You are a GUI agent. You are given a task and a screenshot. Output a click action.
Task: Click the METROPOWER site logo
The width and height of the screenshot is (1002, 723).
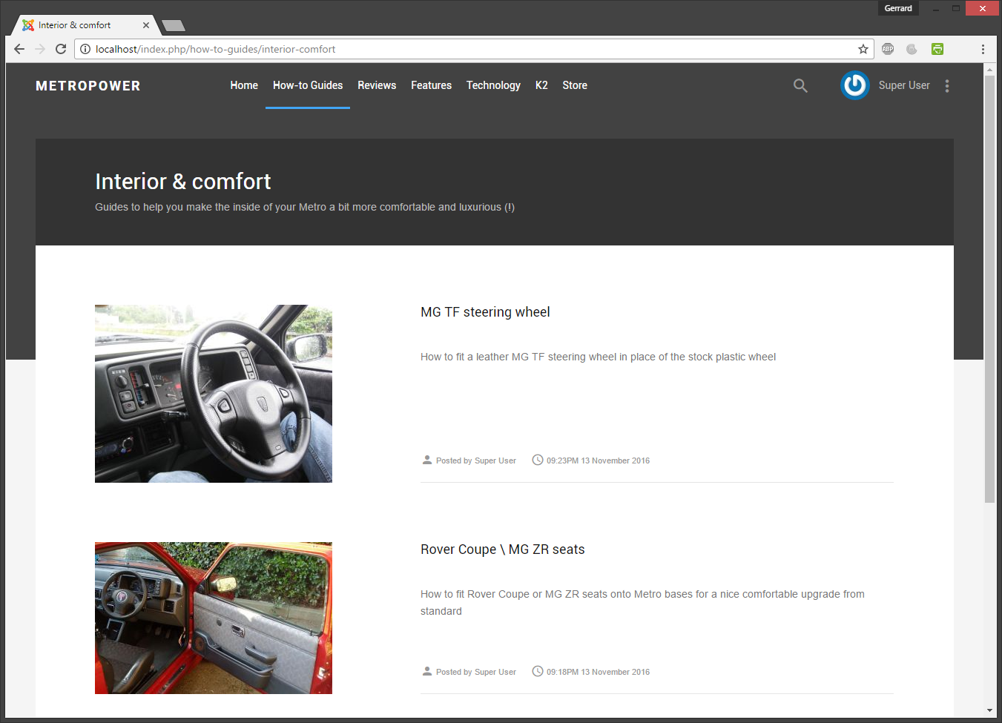point(88,86)
